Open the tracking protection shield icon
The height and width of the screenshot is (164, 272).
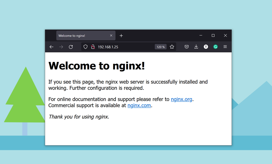pyautogui.click(x=85, y=47)
